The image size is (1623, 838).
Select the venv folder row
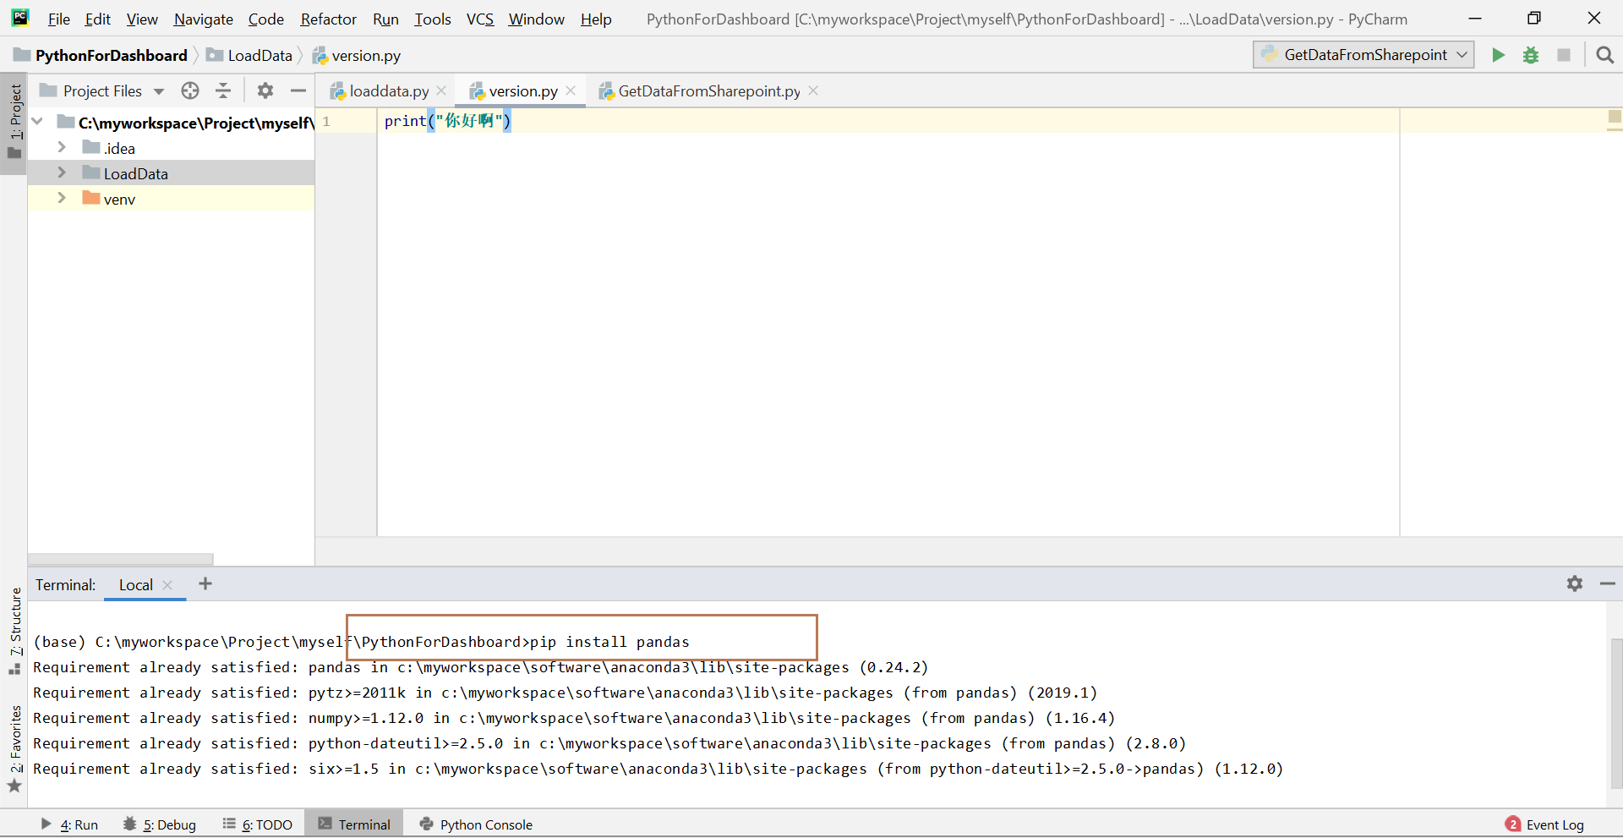coord(172,199)
